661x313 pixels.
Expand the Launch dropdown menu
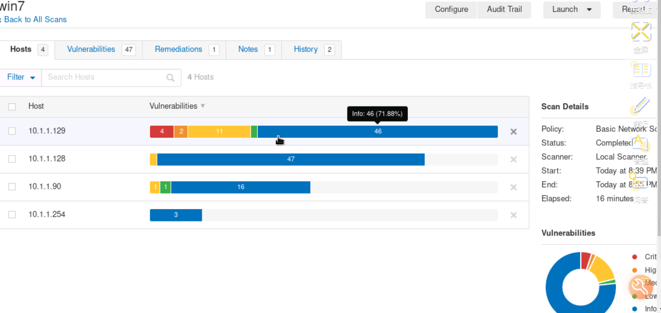pos(572,10)
